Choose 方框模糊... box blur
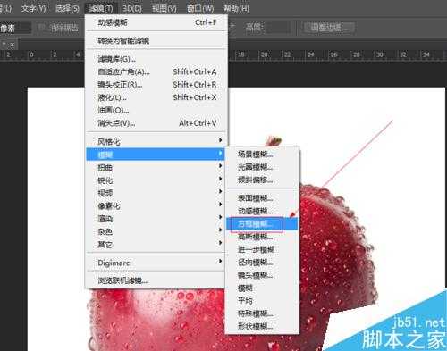The width and height of the screenshot is (447, 351). (262, 223)
